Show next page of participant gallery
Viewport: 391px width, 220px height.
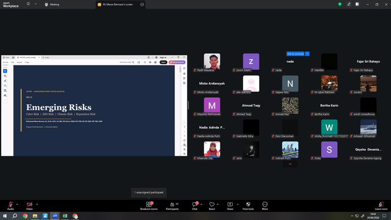[x=290, y=164]
